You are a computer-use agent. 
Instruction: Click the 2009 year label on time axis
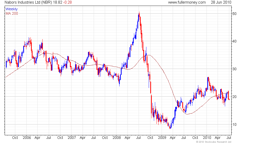coord(162,138)
